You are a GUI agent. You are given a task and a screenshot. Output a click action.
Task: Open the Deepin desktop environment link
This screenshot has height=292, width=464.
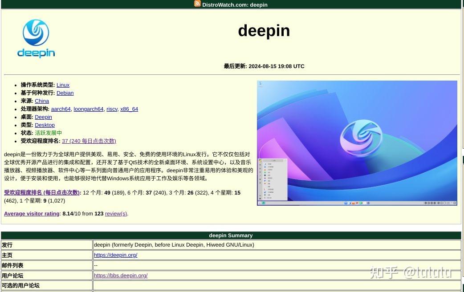(43, 117)
